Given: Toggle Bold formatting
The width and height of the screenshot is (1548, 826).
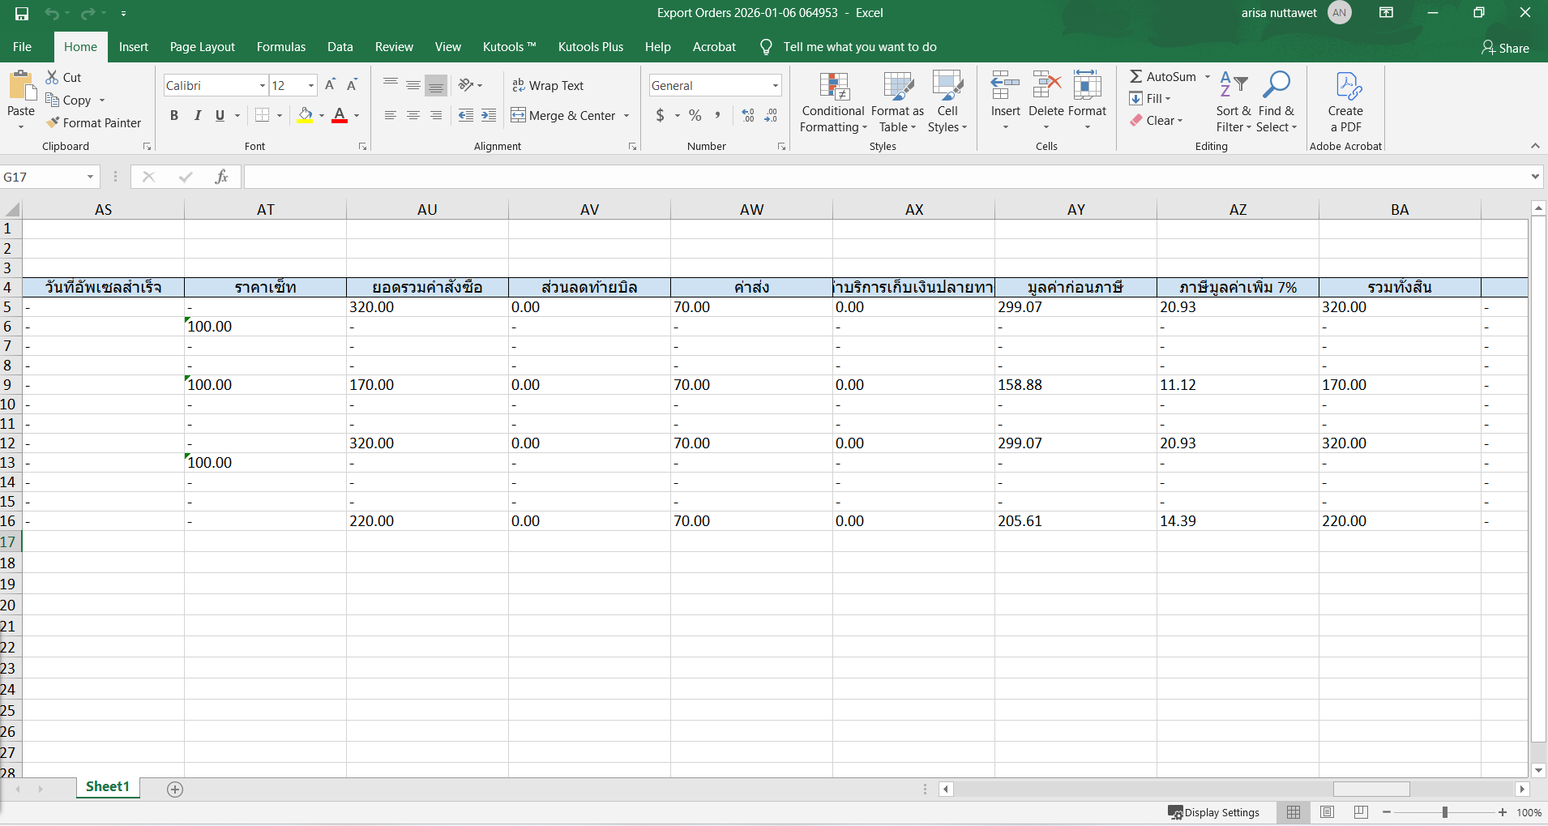Looking at the screenshot, I should pos(174,116).
